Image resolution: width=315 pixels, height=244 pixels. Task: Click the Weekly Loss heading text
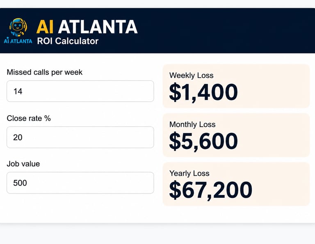click(x=191, y=76)
